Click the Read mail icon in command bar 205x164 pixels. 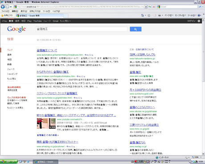pyautogui.click(x=155, y=15)
